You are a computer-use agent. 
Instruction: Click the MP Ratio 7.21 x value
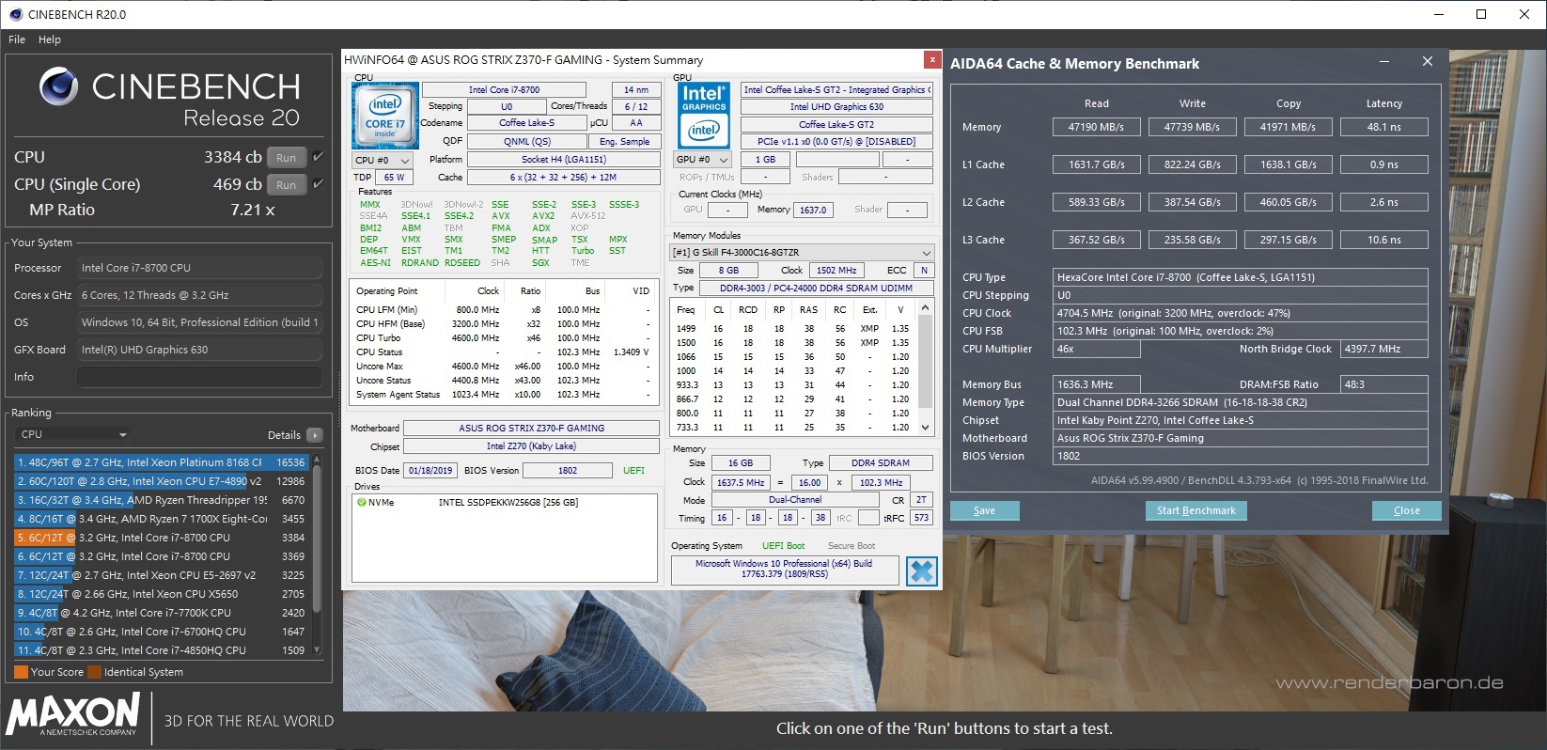[253, 210]
